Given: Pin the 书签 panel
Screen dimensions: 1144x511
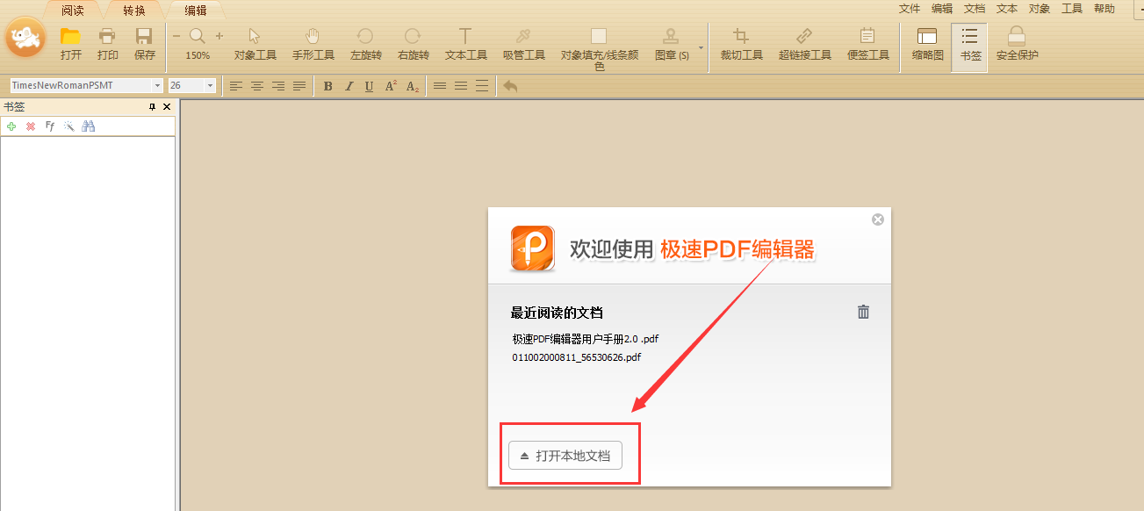Looking at the screenshot, I should tap(152, 106).
